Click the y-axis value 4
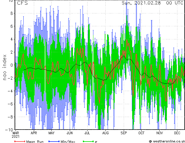Viewport: 185px width, 143px height. click(12, 39)
